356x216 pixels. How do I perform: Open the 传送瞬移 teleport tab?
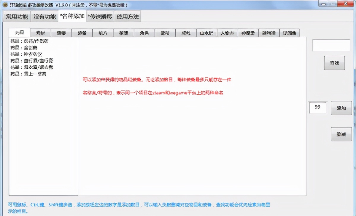pyautogui.click(x=100, y=17)
